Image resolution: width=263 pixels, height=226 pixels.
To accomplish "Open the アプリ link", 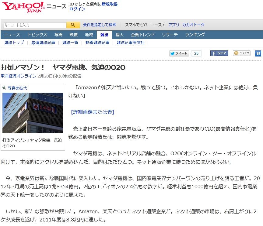I will pos(174,25).
